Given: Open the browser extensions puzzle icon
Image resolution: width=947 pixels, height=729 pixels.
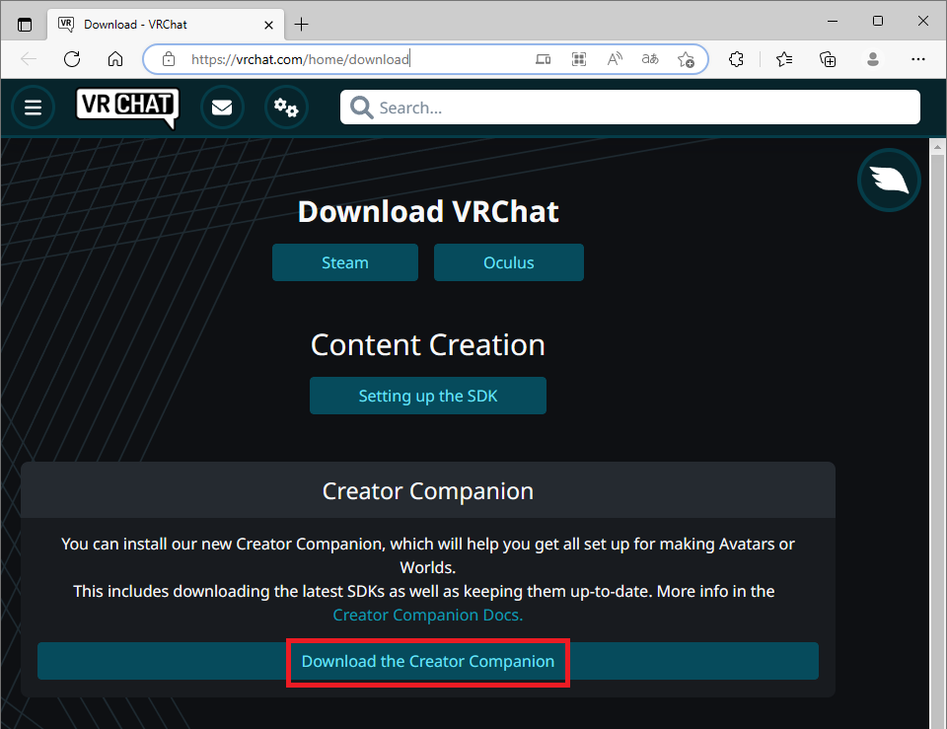Looking at the screenshot, I should 736,59.
